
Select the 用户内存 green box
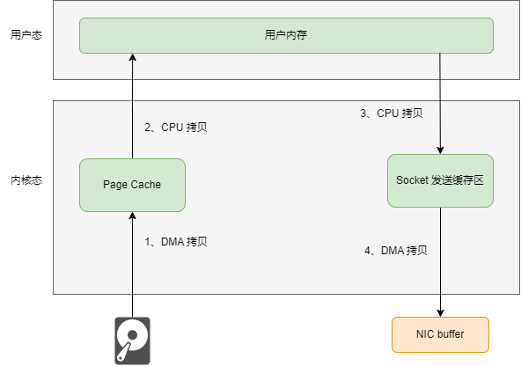[x=286, y=35]
